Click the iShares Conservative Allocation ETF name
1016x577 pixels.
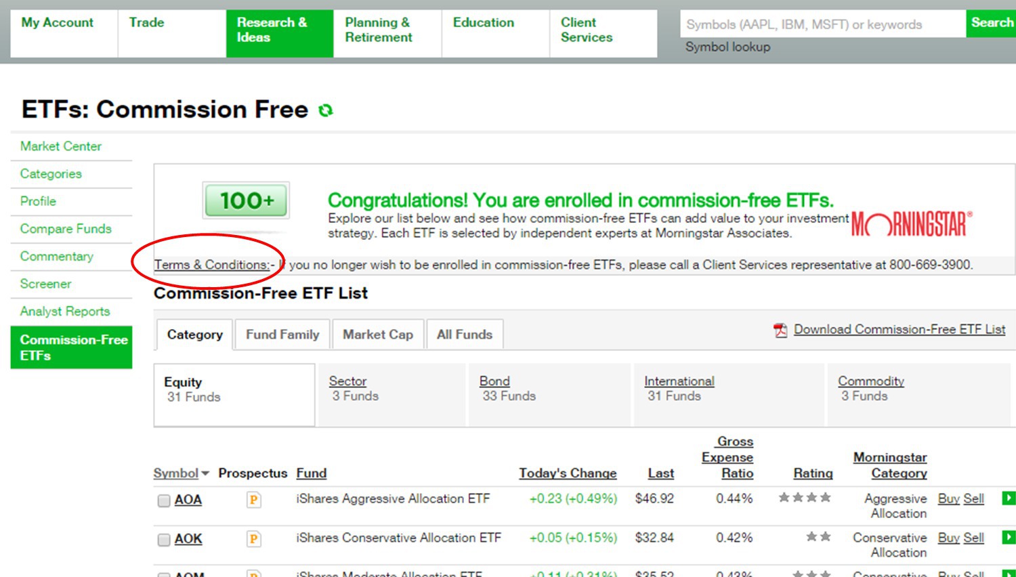[398, 538]
